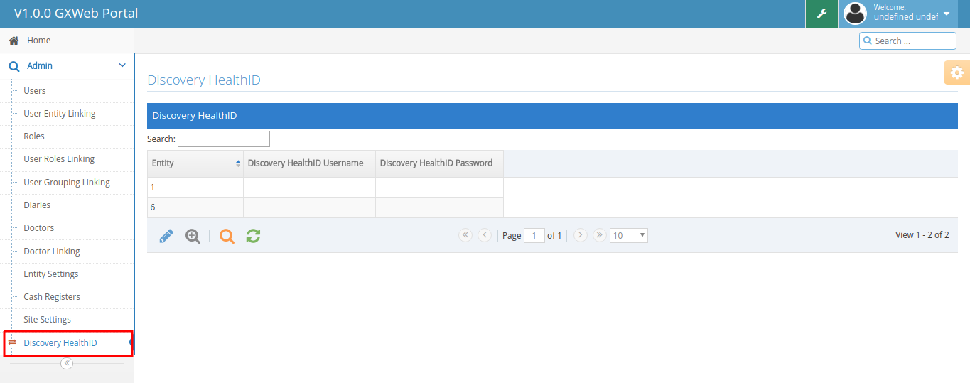Image resolution: width=970 pixels, height=383 pixels.
Task: Click the Home house icon
Action: click(x=14, y=41)
